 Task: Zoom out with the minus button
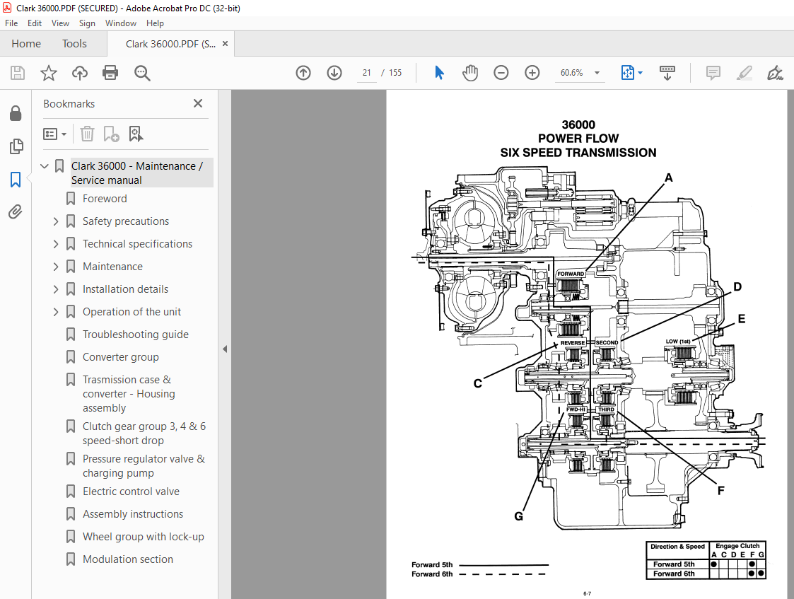point(501,73)
